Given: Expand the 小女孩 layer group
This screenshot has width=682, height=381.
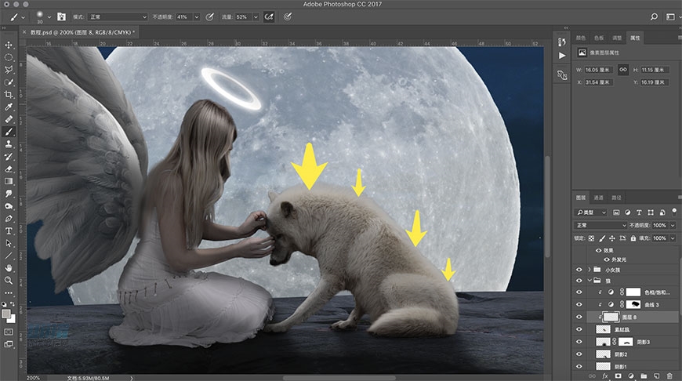Looking at the screenshot, I should tap(589, 270).
